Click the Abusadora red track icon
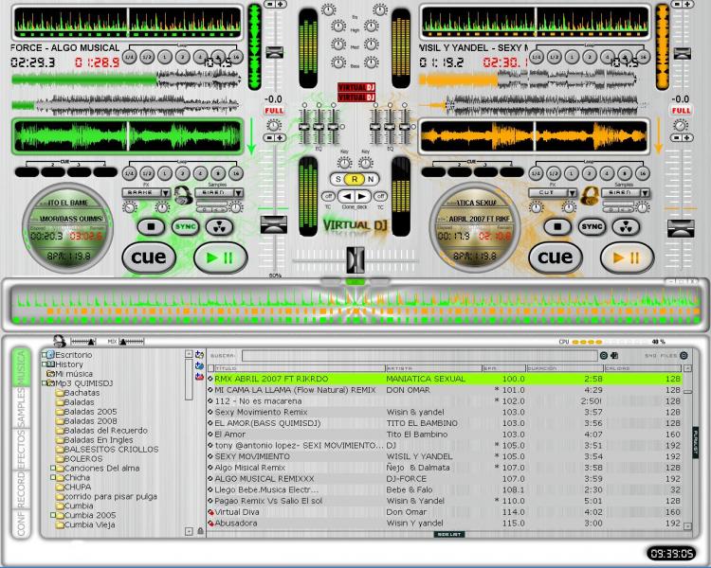711x568 pixels. pyautogui.click(x=210, y=524)
